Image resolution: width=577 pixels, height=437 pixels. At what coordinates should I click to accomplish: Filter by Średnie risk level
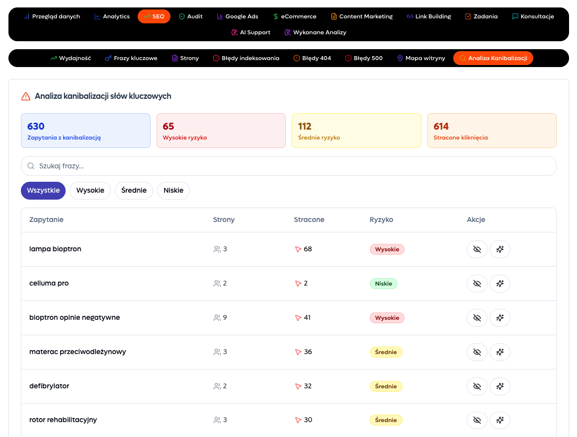134,191
